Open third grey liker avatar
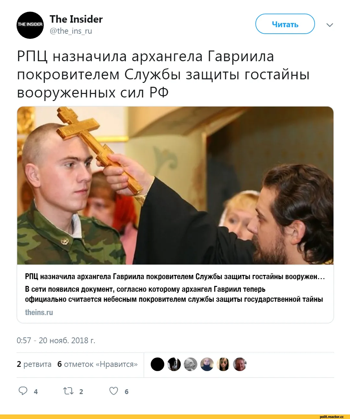Viewport: 350px width, 419px height. [191, 364]
